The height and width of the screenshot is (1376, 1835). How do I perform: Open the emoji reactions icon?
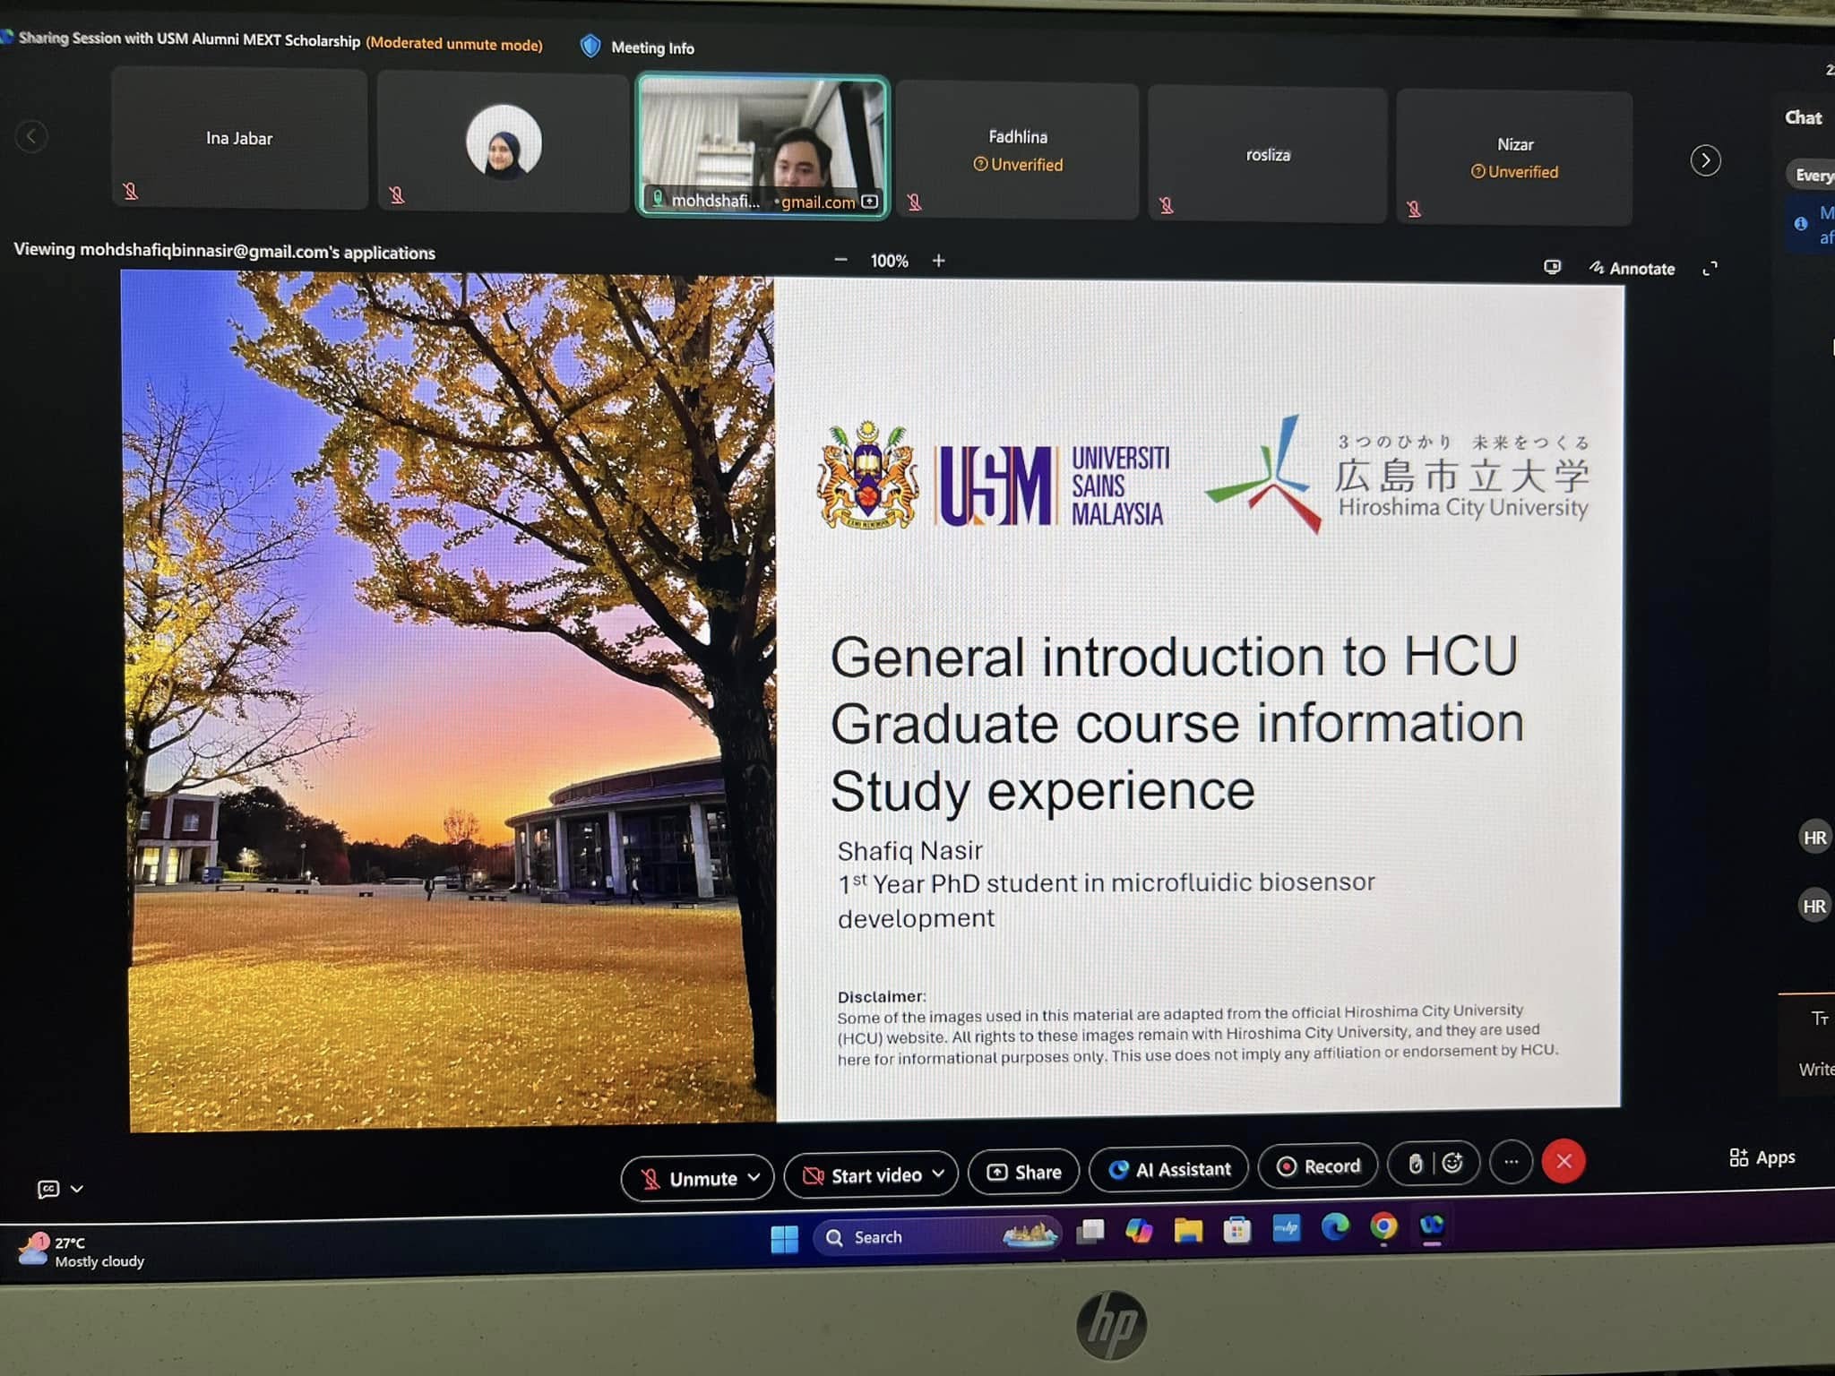1452,1163
